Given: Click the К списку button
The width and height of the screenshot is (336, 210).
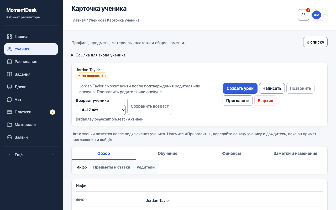Looking at the screenshot, I should (315, 42).
